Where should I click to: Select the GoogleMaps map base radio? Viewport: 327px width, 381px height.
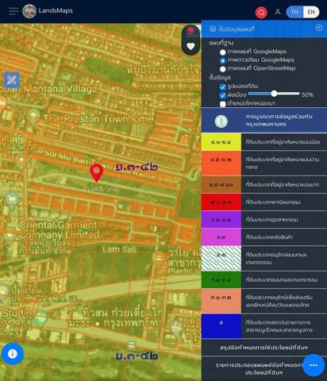223,52
